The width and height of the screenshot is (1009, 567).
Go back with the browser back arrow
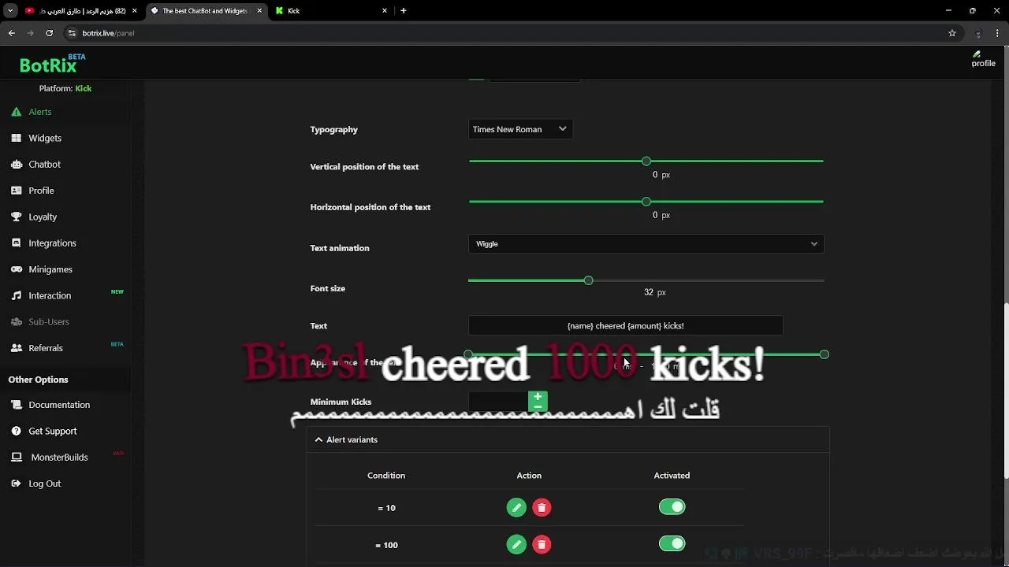[x=12, y=33]
